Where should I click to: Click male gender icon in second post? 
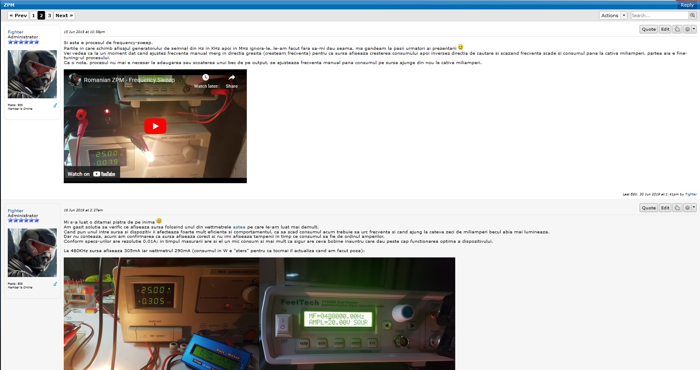55,284
